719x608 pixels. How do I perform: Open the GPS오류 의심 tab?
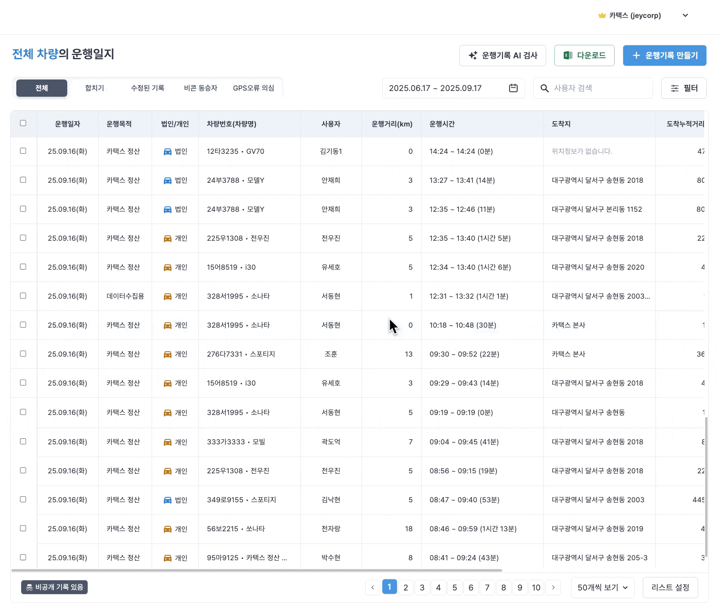coord(253,88)
